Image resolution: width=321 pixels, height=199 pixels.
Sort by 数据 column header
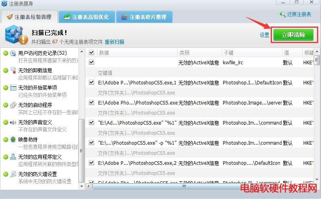pyautogui.click(x=137, y=53)
